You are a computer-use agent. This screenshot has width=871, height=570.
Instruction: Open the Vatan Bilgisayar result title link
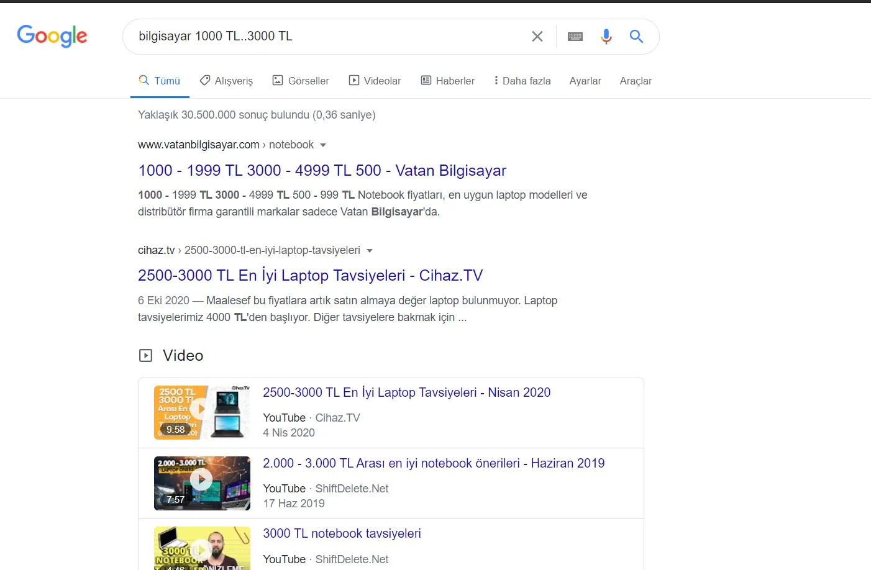click(322, 170)
